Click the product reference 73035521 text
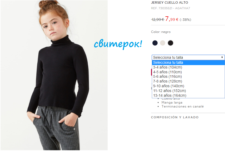The image size is (225, 151). (x=171, y=8)
